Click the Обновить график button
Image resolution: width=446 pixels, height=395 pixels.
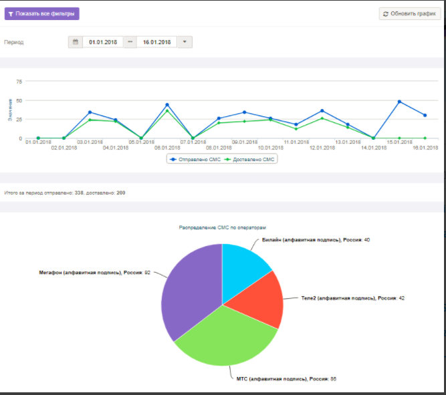pos(410,13)
